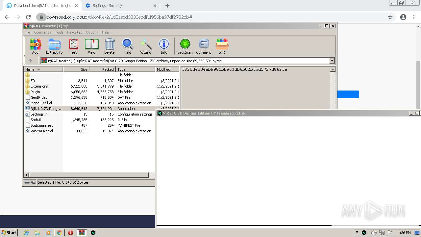Screen dimensions: 421x237
Task: Click the browser address bar URL
Action: [119, 17]
